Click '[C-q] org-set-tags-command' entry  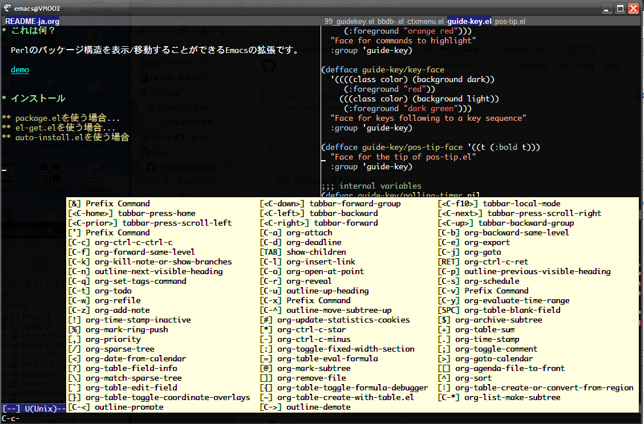click(127, 281)
